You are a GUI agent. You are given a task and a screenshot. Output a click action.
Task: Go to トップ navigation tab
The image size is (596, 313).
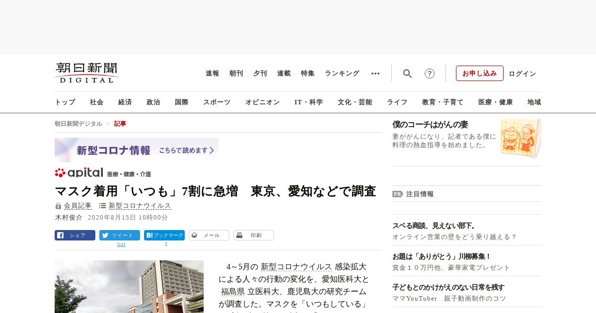[x=65, y=102]
